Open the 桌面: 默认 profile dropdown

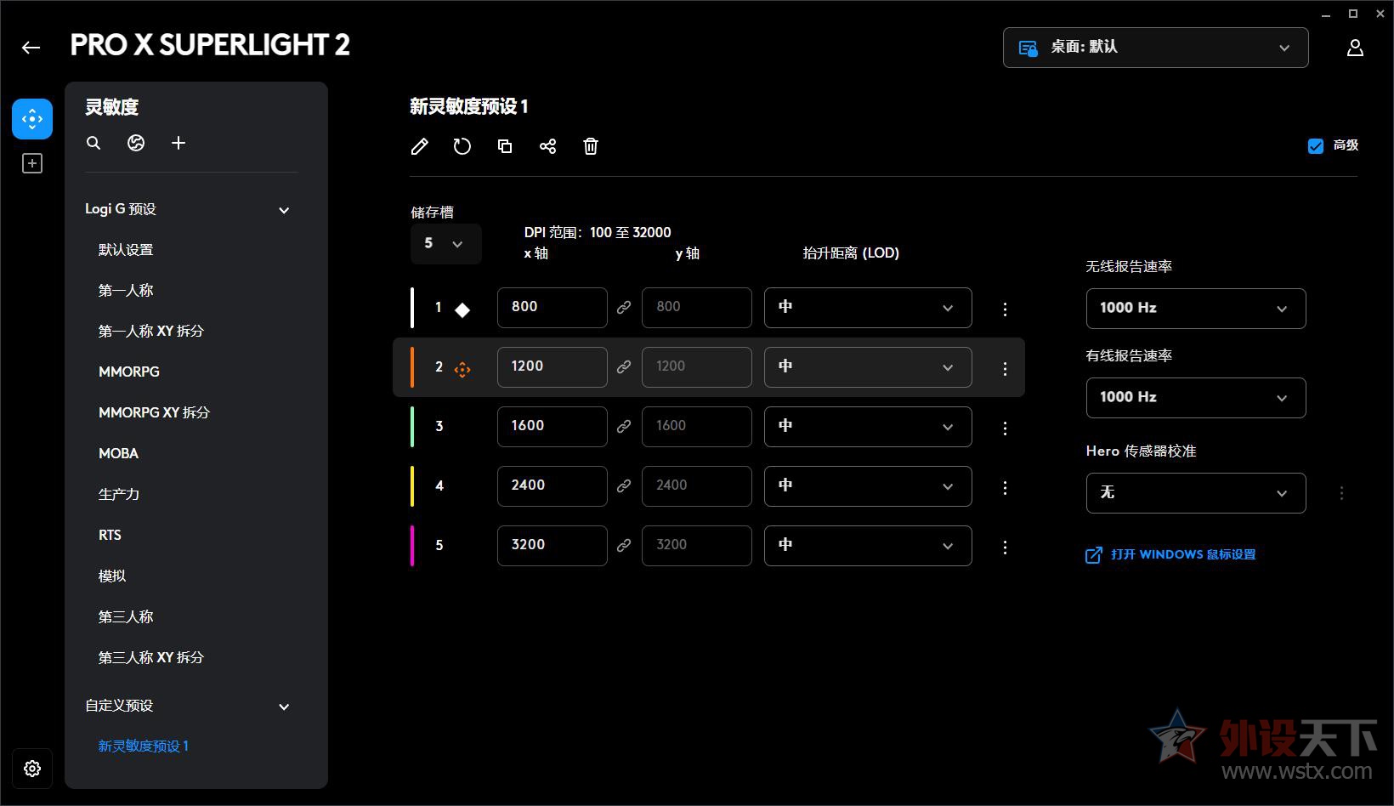pos(1155,48)
